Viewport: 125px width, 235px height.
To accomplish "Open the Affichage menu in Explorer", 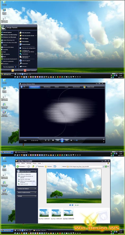I will tap(29, 163).
